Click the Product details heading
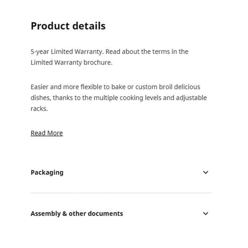 pos(68,26)
